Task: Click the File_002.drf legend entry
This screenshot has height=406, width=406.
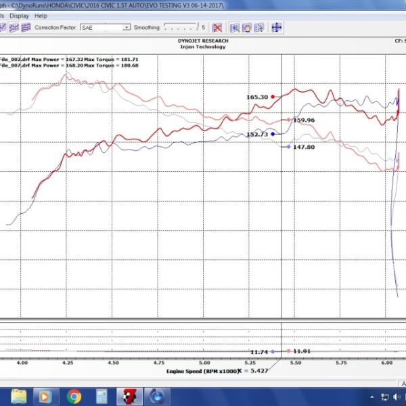Action: [14, 59]
